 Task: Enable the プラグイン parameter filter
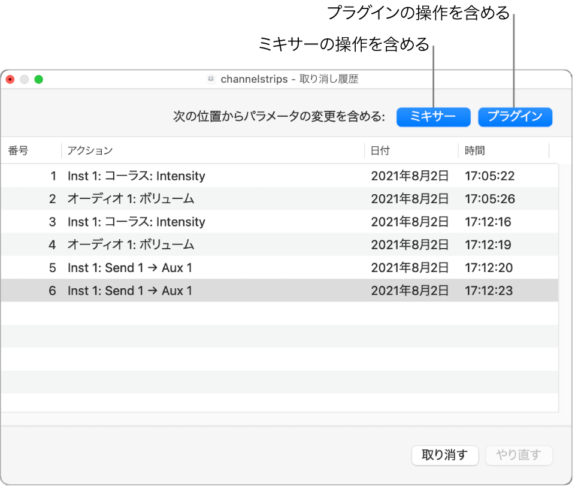coord(515,117)
